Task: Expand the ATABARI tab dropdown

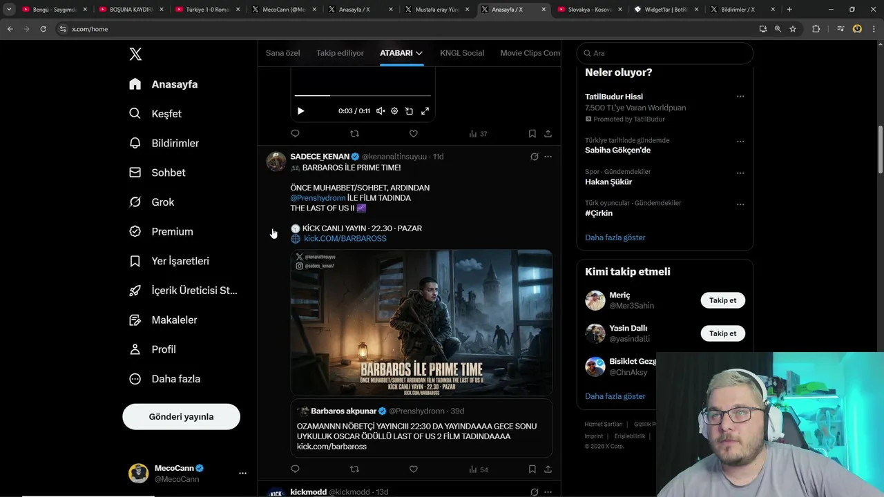Action: tap(419, 53)
